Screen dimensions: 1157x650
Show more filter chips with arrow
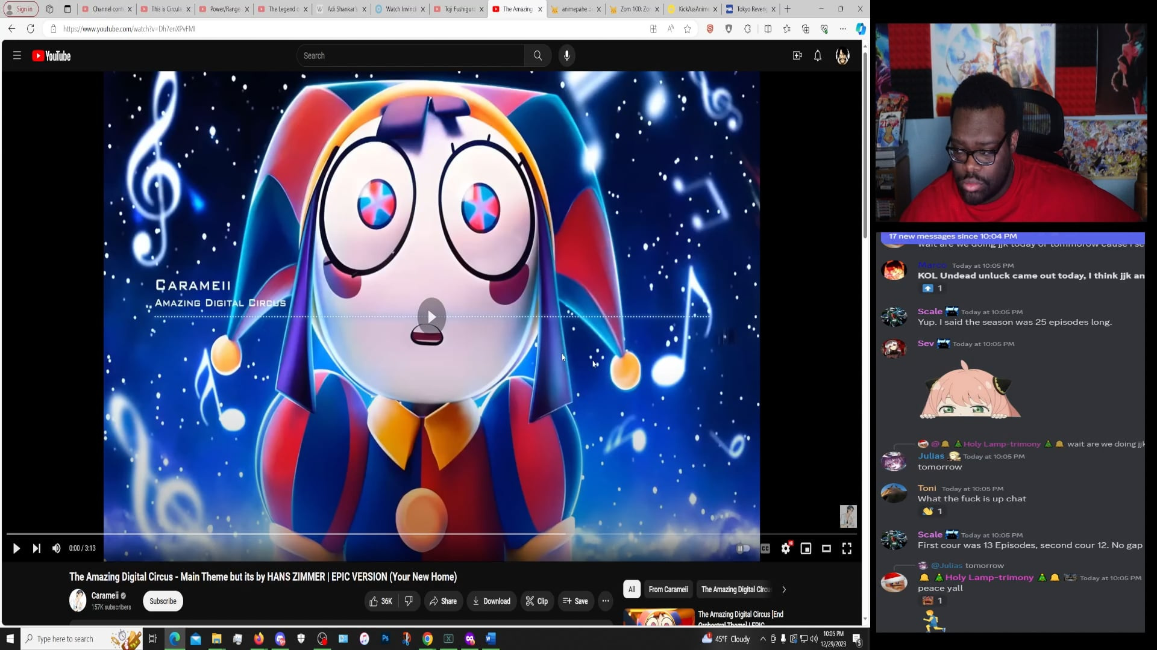tap(784, 590)
